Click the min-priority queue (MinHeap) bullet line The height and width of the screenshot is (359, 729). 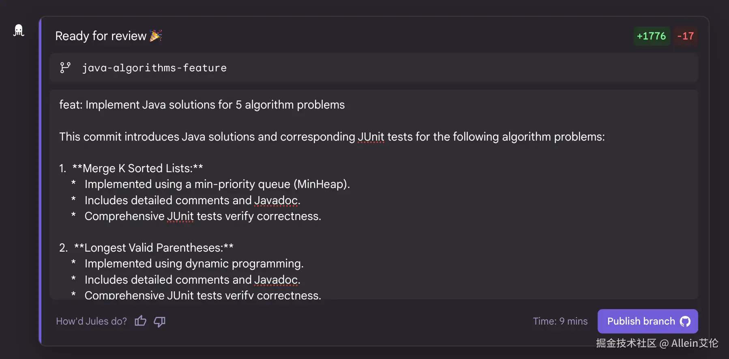click(x=217, y=184)
